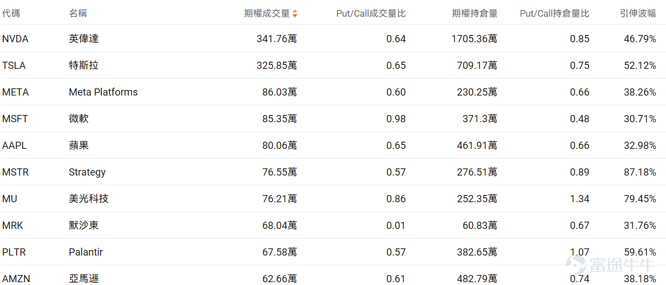
Task: Open the AAPL ticker code
Action: click(14, 146)
